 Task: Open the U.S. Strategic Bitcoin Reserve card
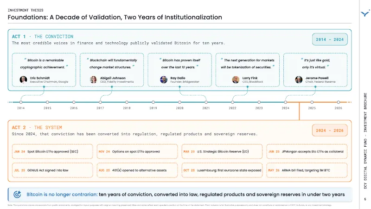222,151
